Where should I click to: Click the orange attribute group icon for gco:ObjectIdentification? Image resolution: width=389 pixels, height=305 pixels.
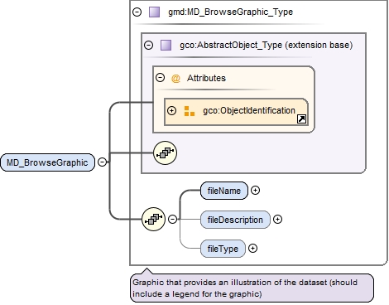(190, 111)
